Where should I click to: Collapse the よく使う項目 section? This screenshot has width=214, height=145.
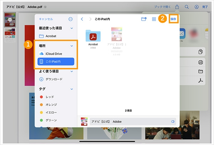click(x=72, y=71)
